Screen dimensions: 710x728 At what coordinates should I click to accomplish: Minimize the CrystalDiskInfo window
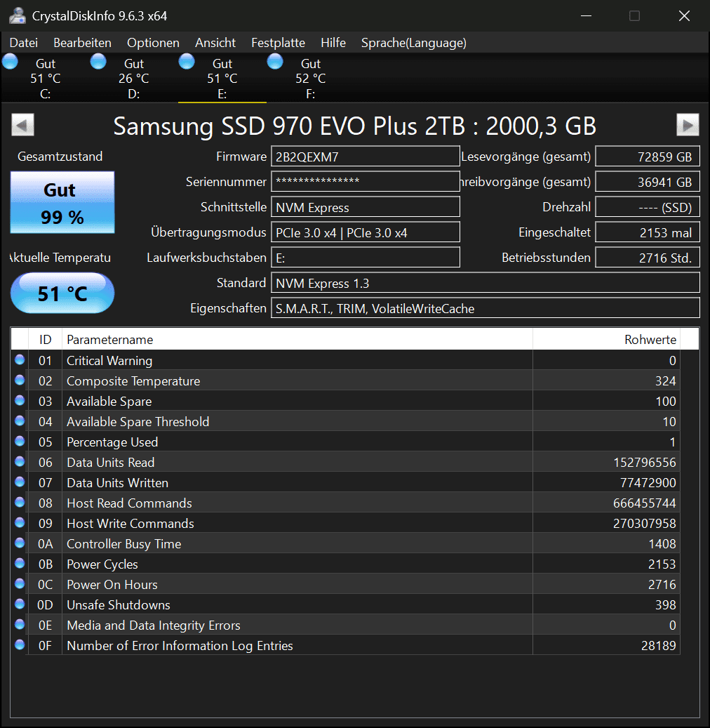coord(586,15)
